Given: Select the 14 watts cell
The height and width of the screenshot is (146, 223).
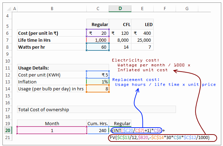Looking at the screenshot, I should click(x=120, y=47).
